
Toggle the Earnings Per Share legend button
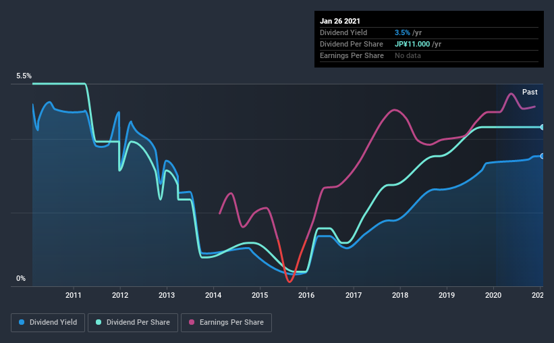[x=226, y=323]
